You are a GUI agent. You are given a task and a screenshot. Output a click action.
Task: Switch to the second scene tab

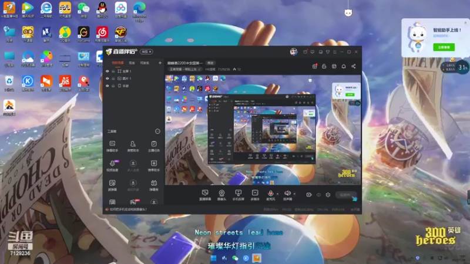pos(132,63)
